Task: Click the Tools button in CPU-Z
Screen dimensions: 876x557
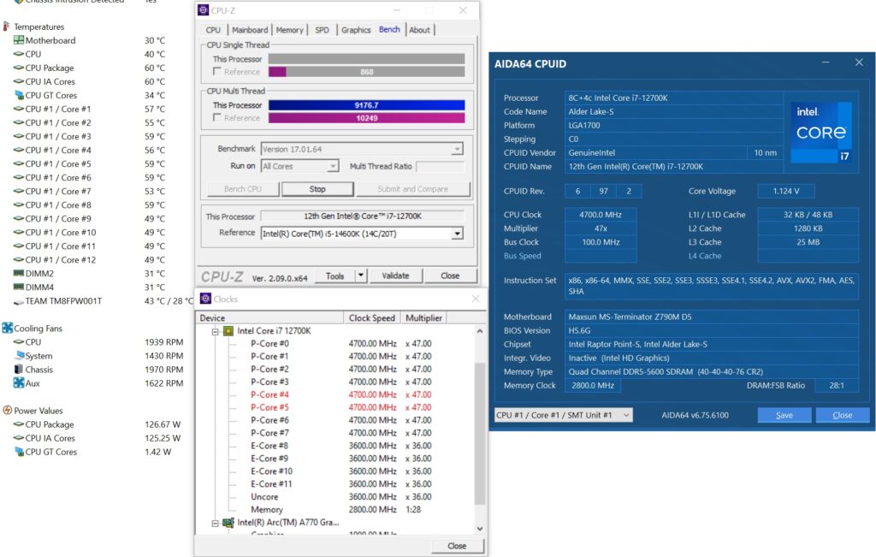Action: 334,276
